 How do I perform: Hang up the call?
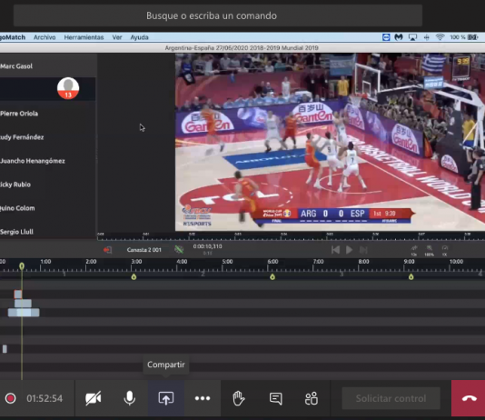469,398
